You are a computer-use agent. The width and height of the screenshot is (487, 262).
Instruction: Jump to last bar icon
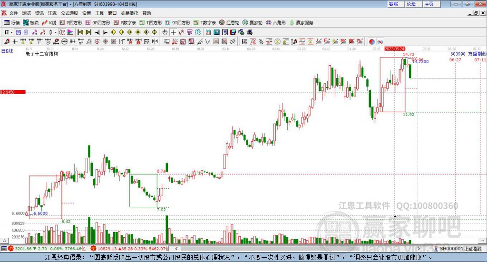(x=88, y=32)
